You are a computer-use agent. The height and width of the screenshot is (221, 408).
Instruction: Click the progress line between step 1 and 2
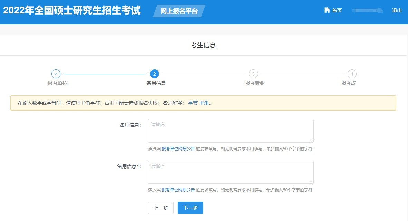click(x=105, y=74)
